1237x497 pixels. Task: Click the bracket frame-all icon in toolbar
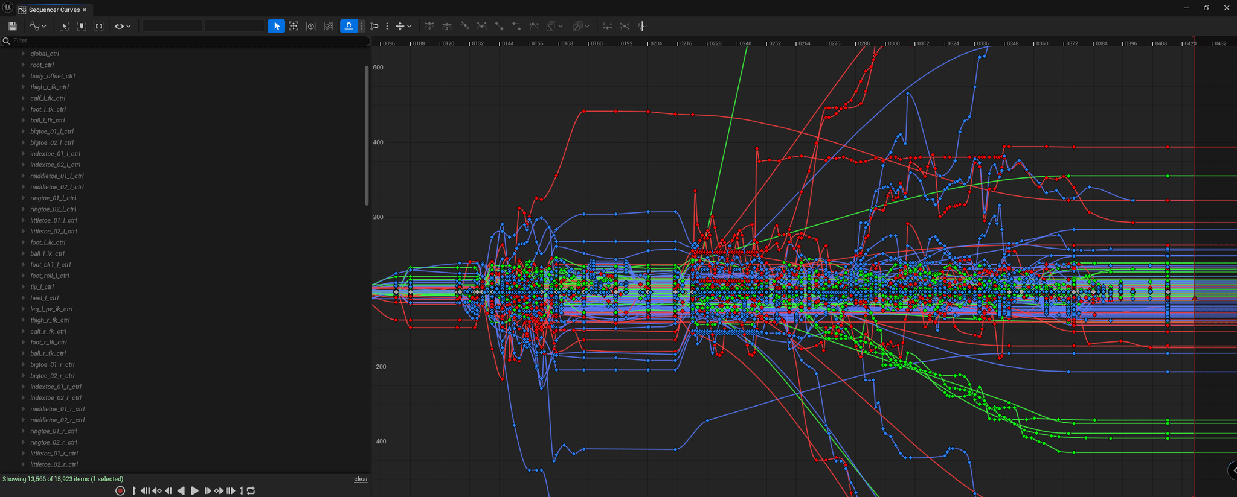99,26
